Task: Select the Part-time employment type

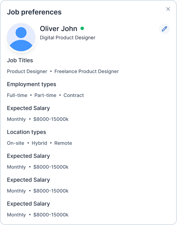Action: coord(45,95)
